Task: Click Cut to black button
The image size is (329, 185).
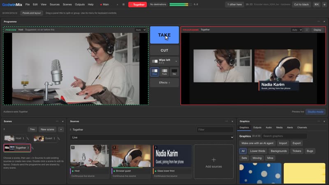Action: point(301,5)
